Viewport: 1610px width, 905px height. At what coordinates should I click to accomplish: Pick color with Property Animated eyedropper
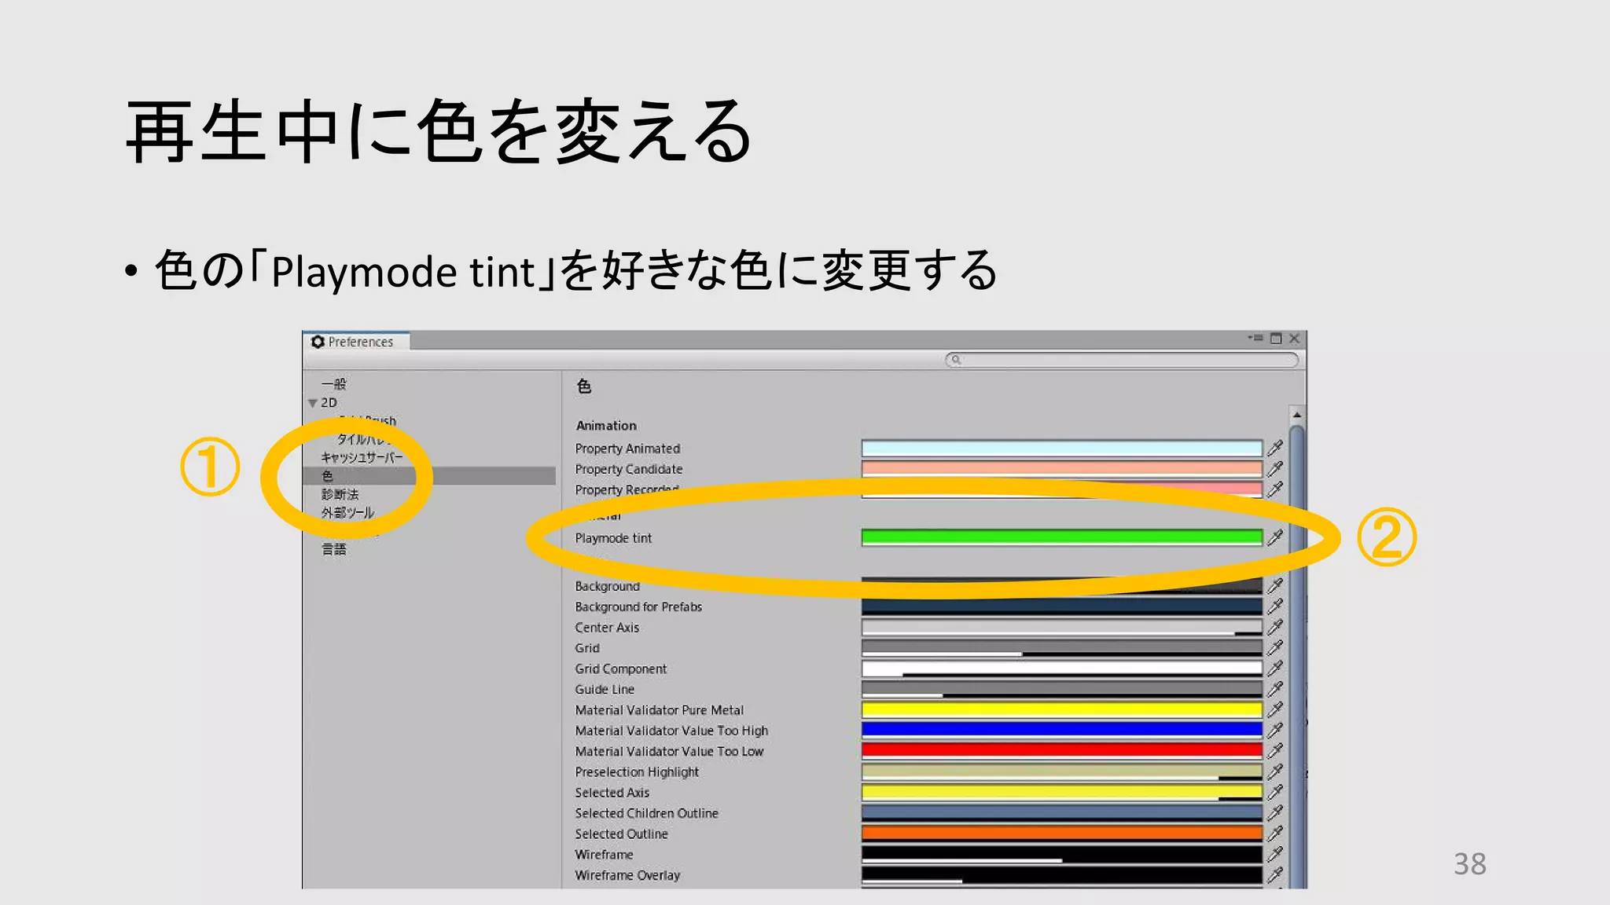pyautogui.click(x=1275, y=449)
